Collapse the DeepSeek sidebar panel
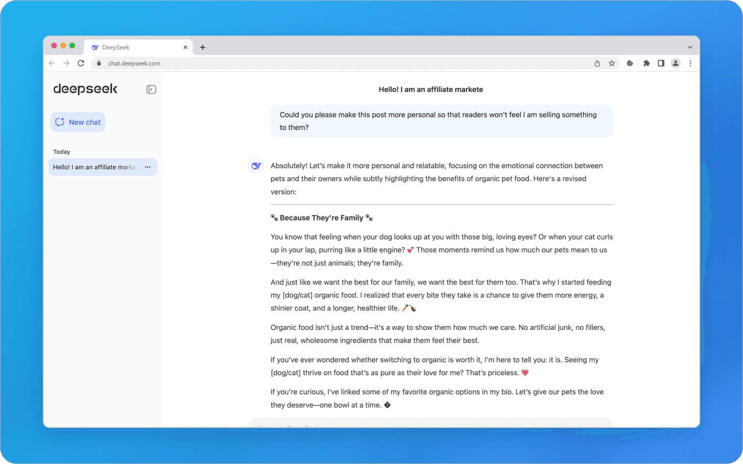The height and width of the screenshot is (464, 743). [x=151, y=90]
